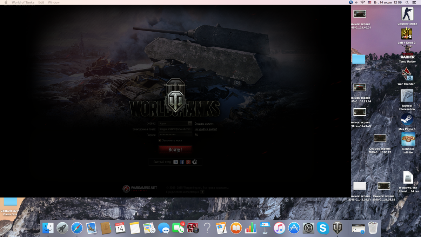The image size is (421, 237).
Task: Switch input source via the US flag icon
Action: tap(369, 2)
